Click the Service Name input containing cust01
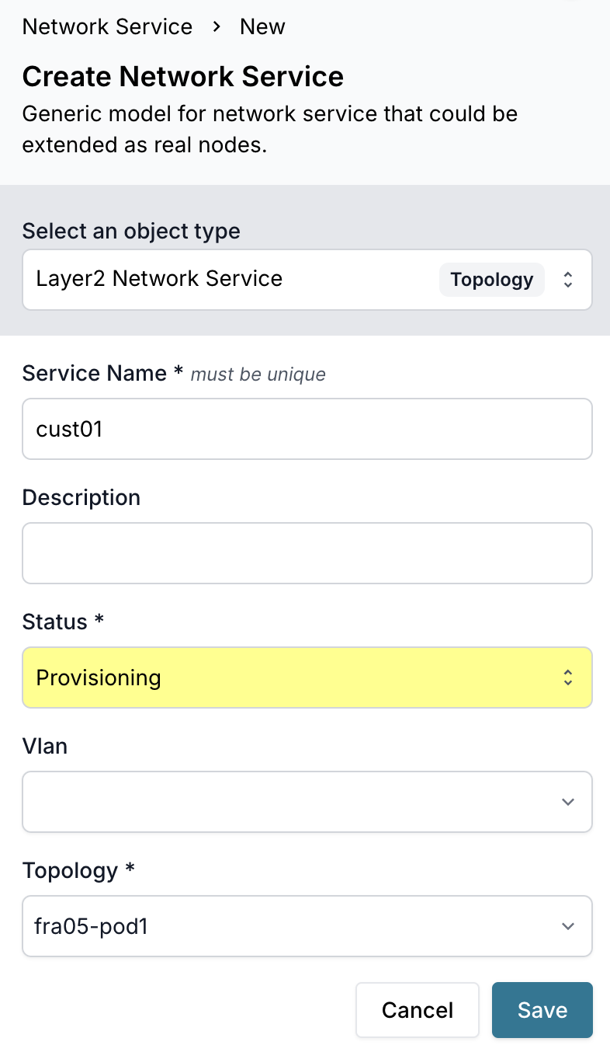This screenshot has width=610, height=1052. pyautogui.click(x=307, y=429)
